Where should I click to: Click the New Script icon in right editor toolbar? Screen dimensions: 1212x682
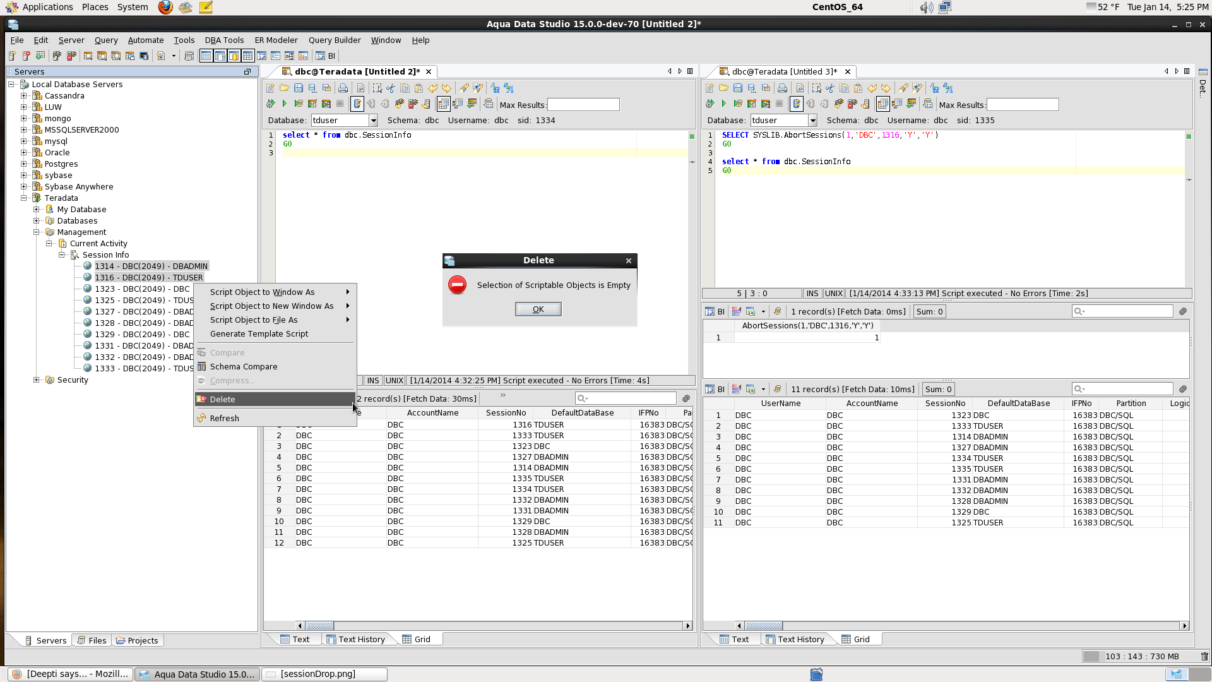tap(710, 88)
